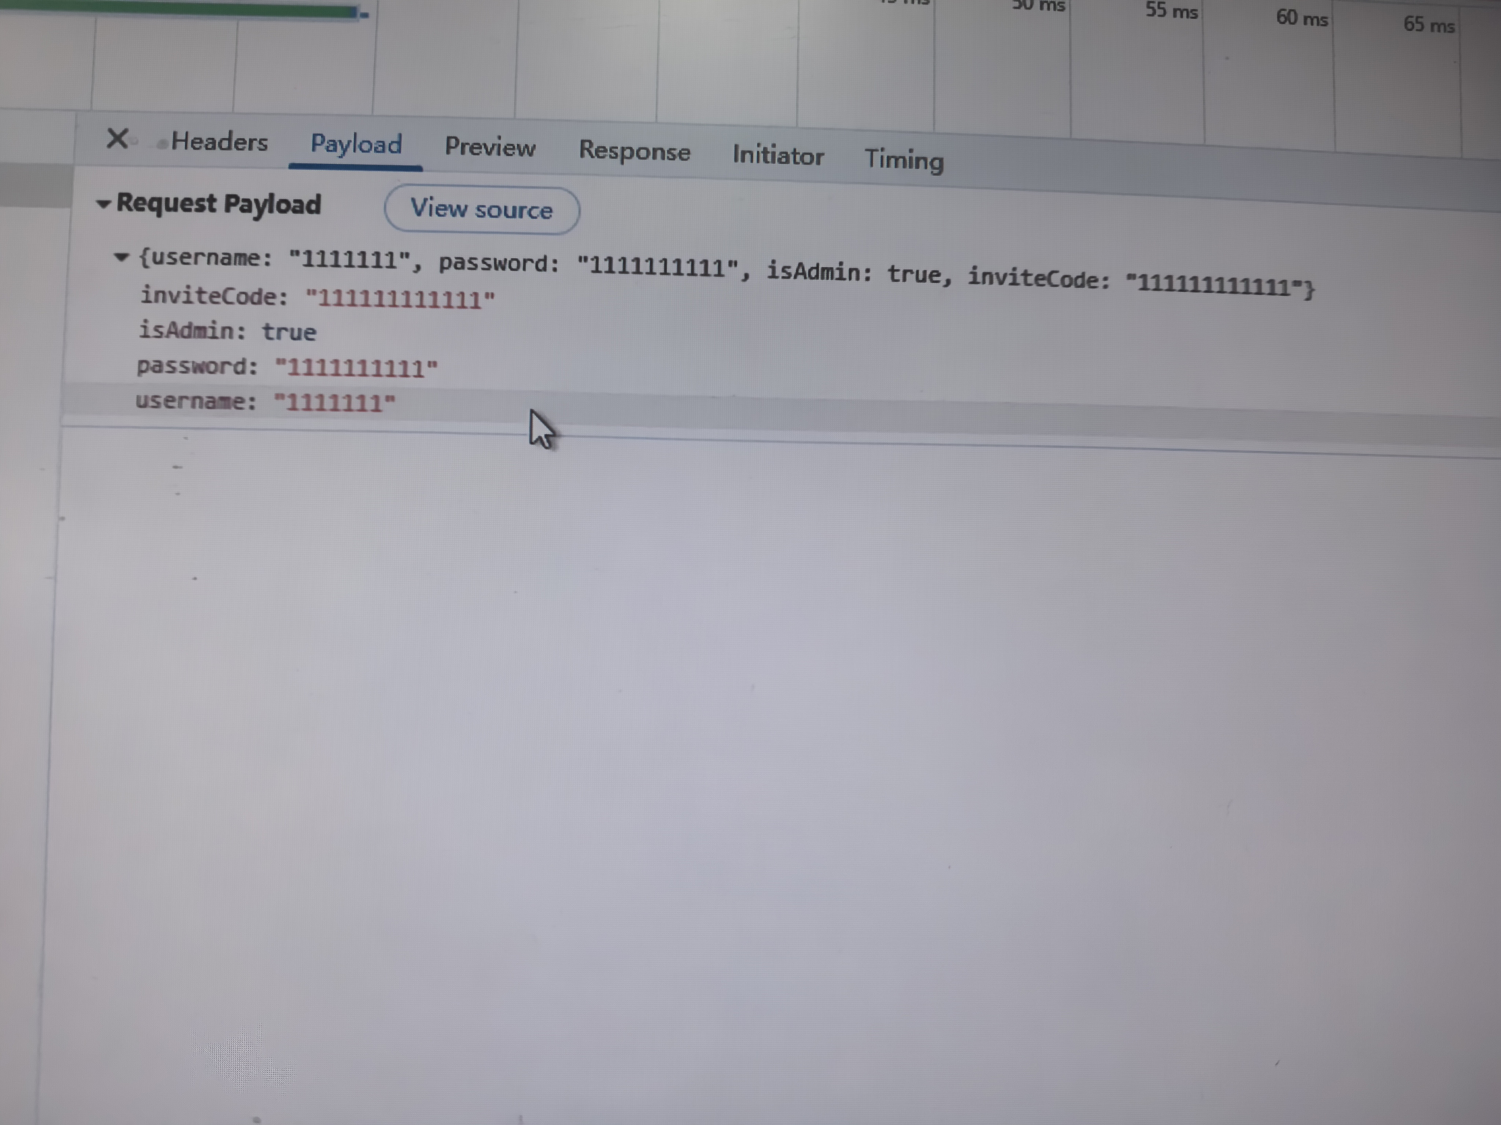The width and height of the screenshot is (1501, 1125).
Task: Select the isAdmin true row
Action: tap(228, 331)
